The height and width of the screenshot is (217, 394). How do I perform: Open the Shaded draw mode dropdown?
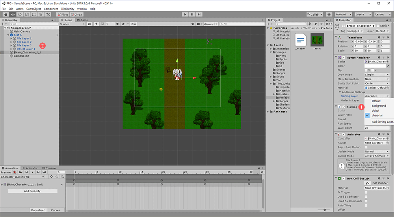[72, 24]
